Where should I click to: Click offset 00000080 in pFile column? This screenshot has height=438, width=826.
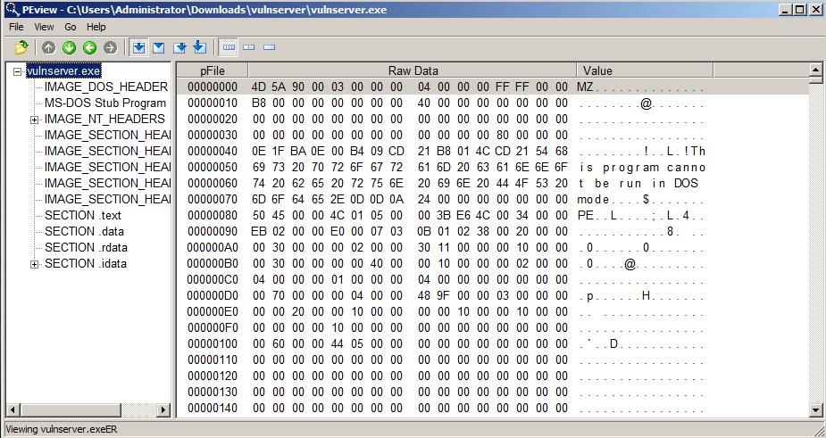pyautogui.click(x=213, y=215)
